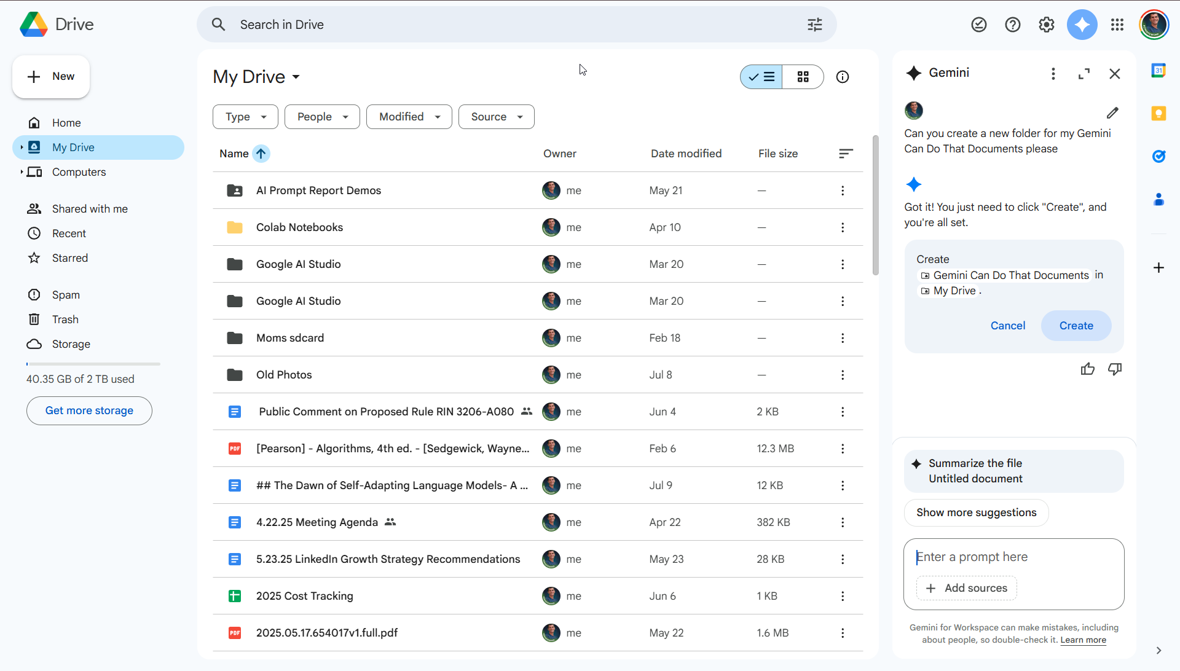Open Google Calendar in side panel
The image size is (1180, 671).
[x=1158, y=70]
